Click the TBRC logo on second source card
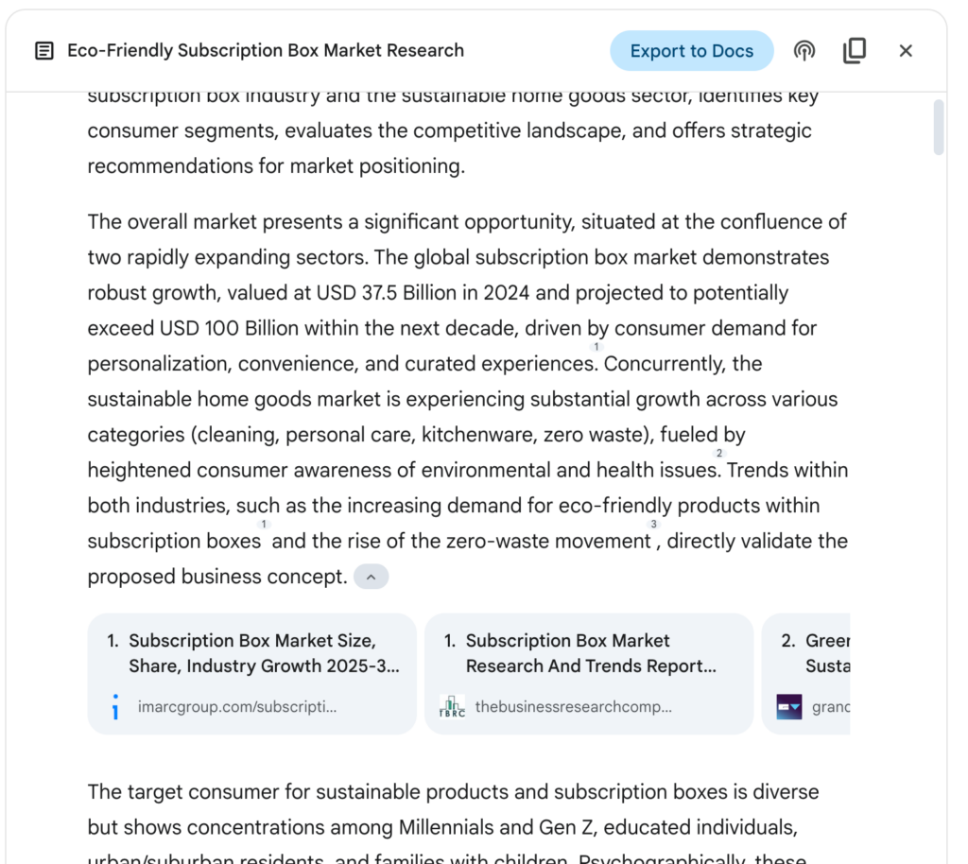Viewport: 968px width, 864px height. point(452,706)
